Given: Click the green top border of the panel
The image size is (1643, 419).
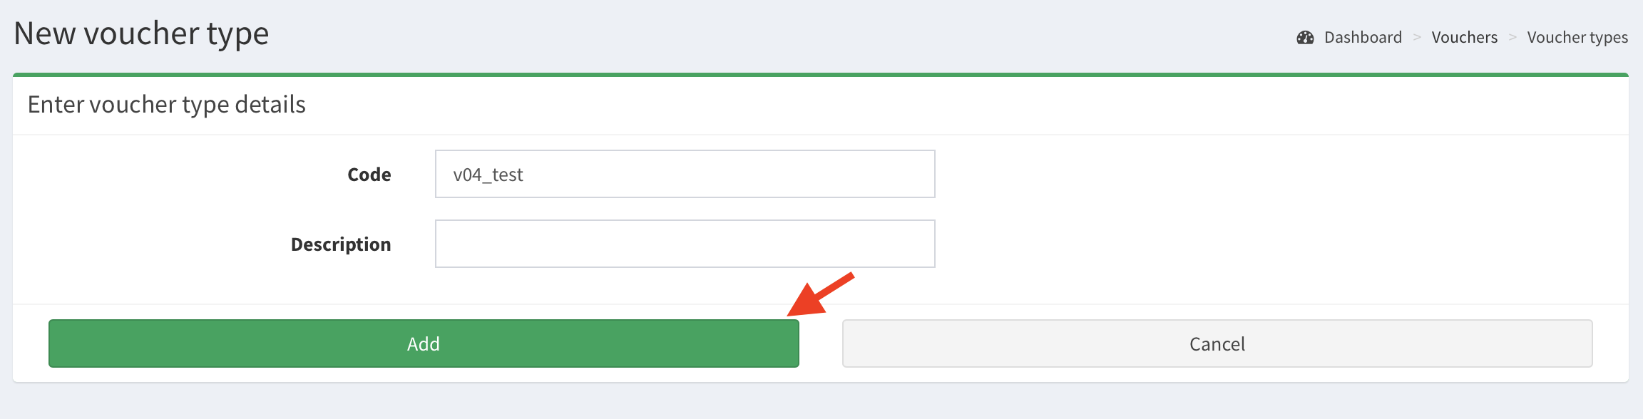Looking at the screenshot, I should coord(820,74).
